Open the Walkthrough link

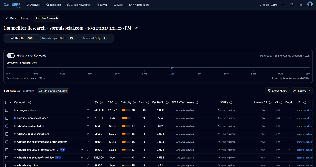[x=139, y=5]
